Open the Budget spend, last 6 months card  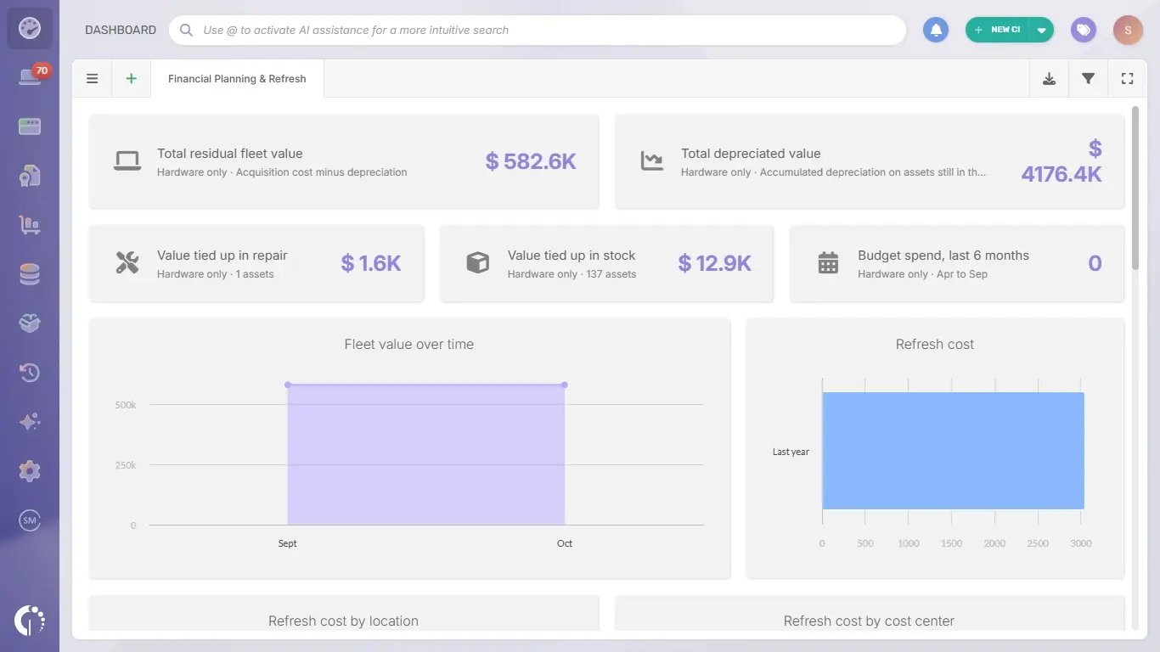click(957, 263)
